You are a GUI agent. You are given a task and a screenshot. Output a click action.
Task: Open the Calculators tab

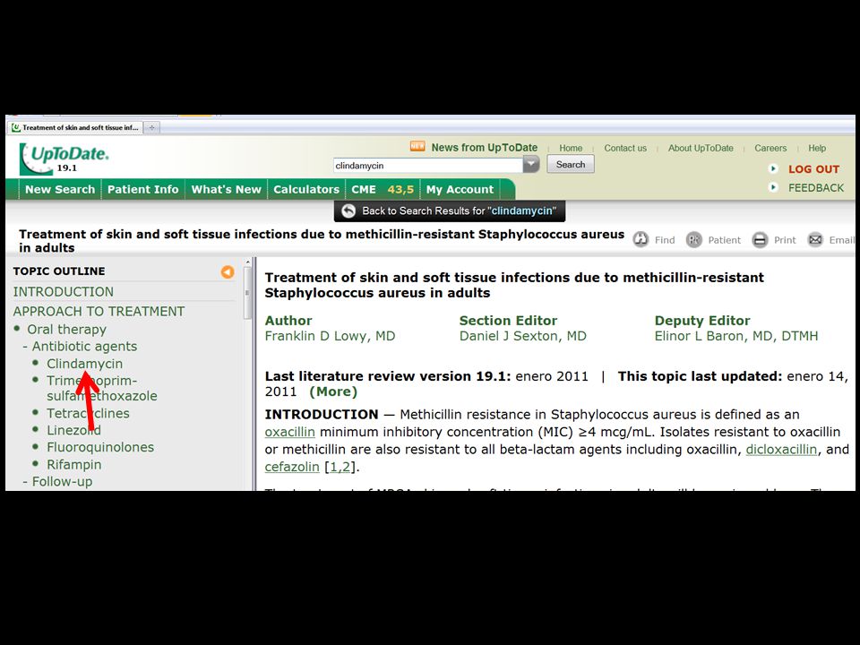click(x=306, y=189)
